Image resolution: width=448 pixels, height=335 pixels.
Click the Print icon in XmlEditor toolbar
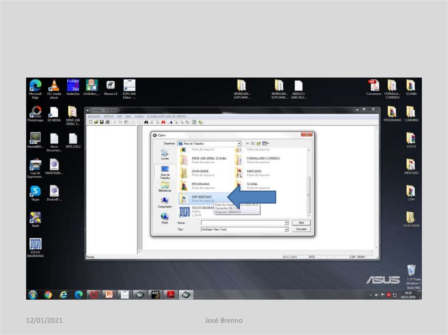(107, 122)
